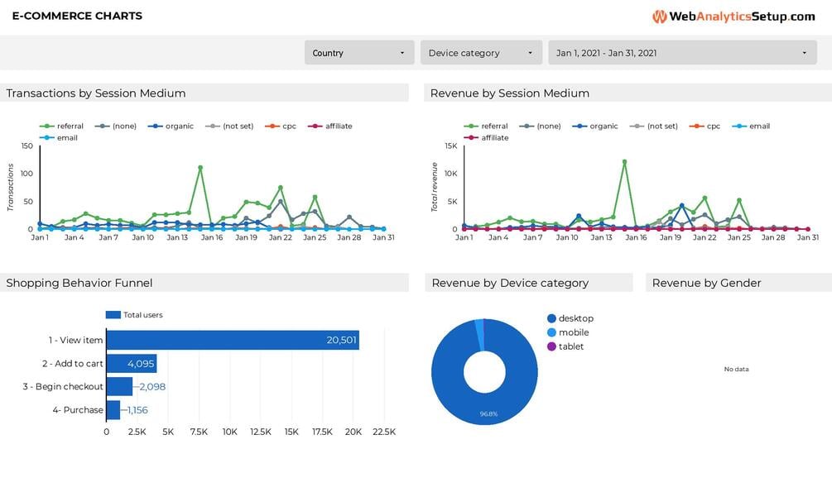Select the desktop legend dot

551,318
